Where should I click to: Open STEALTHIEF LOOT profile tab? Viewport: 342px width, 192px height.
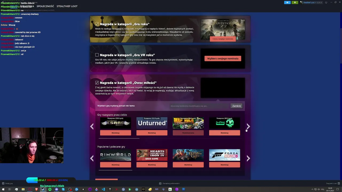point(67,6)
